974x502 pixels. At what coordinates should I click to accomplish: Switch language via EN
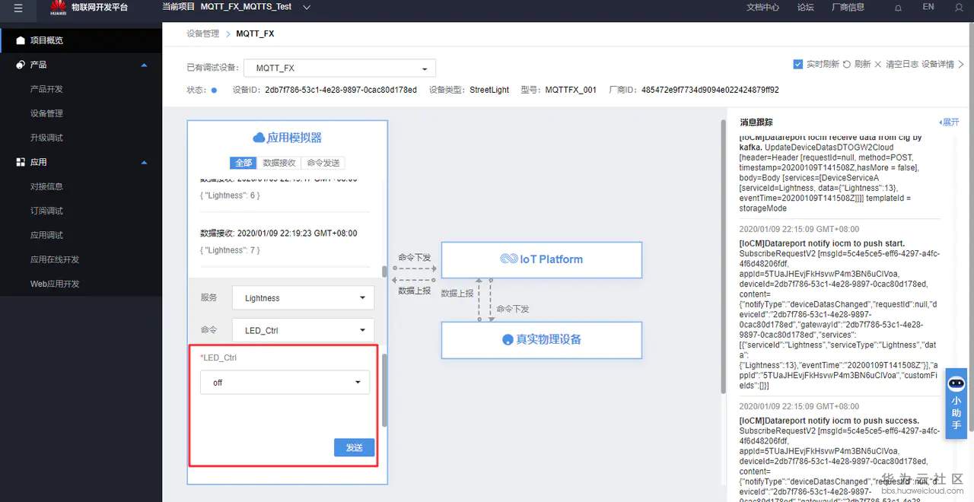928,7
